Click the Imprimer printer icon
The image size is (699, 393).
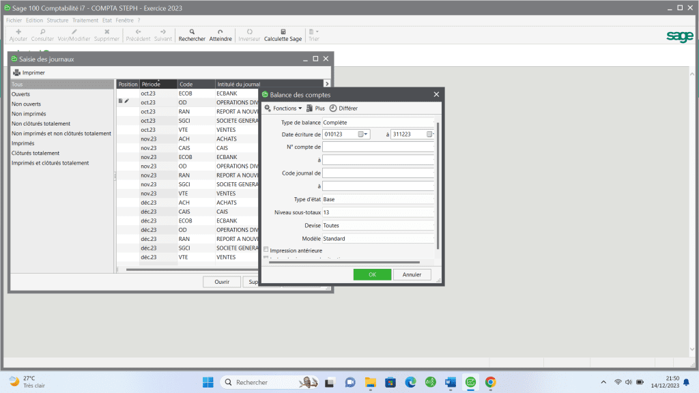coord(16,72)
